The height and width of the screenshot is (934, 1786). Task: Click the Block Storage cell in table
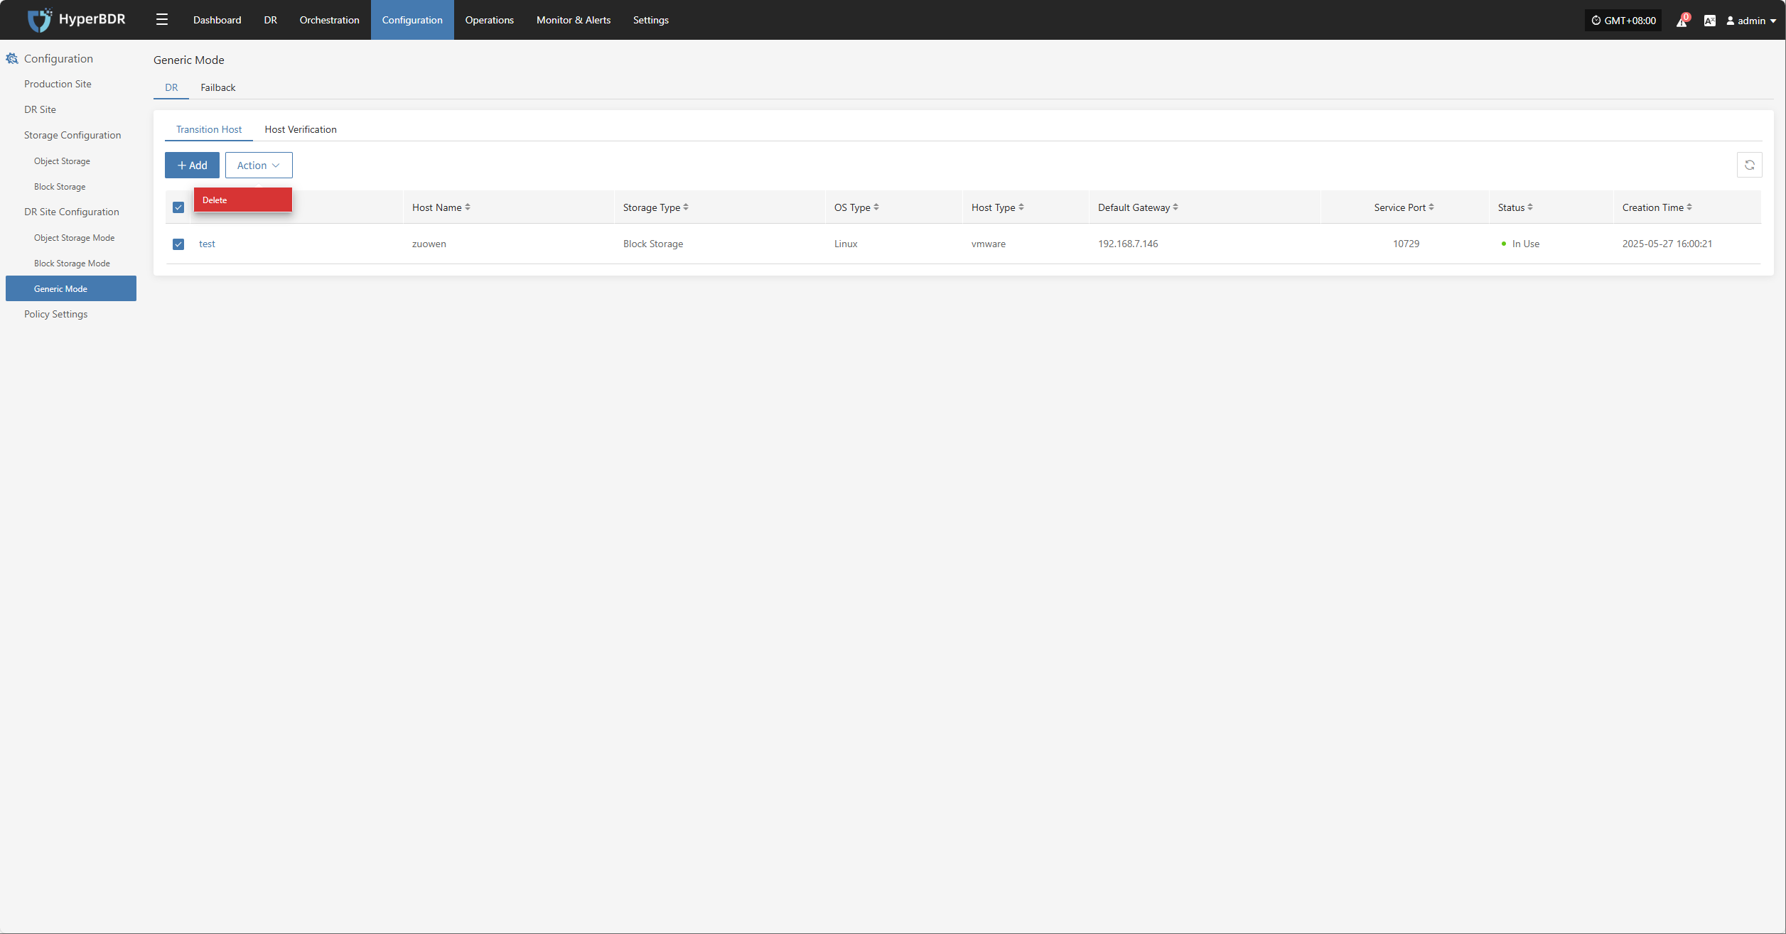point(653,244)
